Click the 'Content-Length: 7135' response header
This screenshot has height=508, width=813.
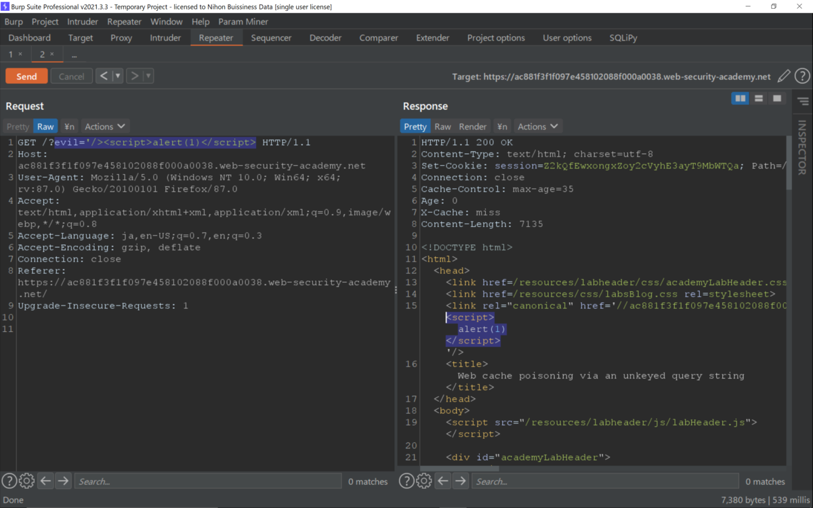point(482,224)
